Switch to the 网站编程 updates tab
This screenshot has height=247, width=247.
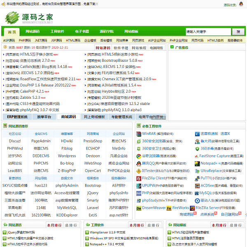point(139,48)
